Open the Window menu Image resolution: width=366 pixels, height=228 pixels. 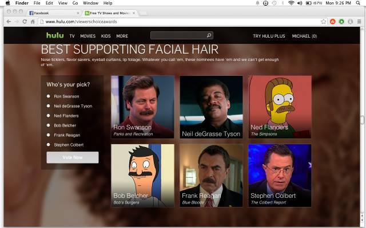click(90, 3)
